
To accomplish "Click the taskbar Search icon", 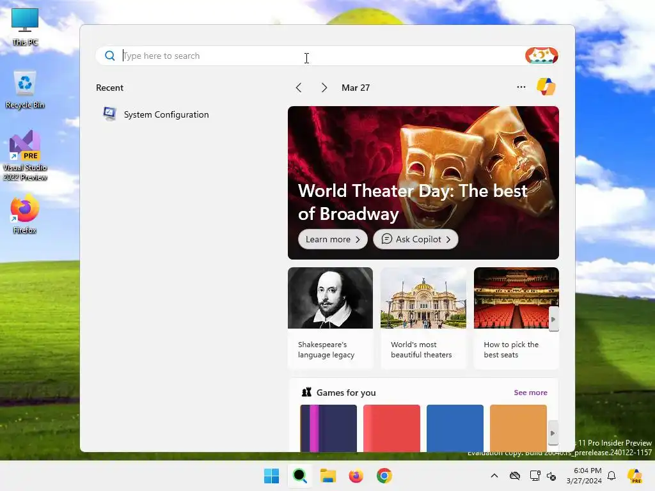I will (299, 476).
